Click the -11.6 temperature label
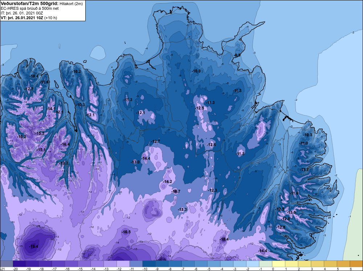 pyautogui.click(x=294, y=193)
